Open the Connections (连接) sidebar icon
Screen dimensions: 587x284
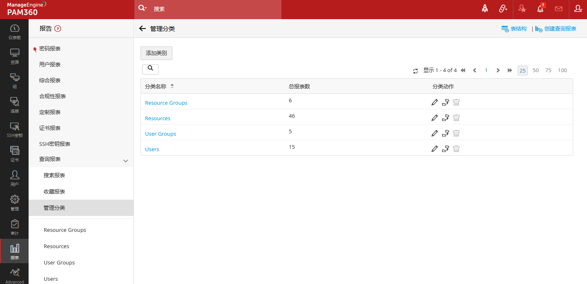click(14, 105)
